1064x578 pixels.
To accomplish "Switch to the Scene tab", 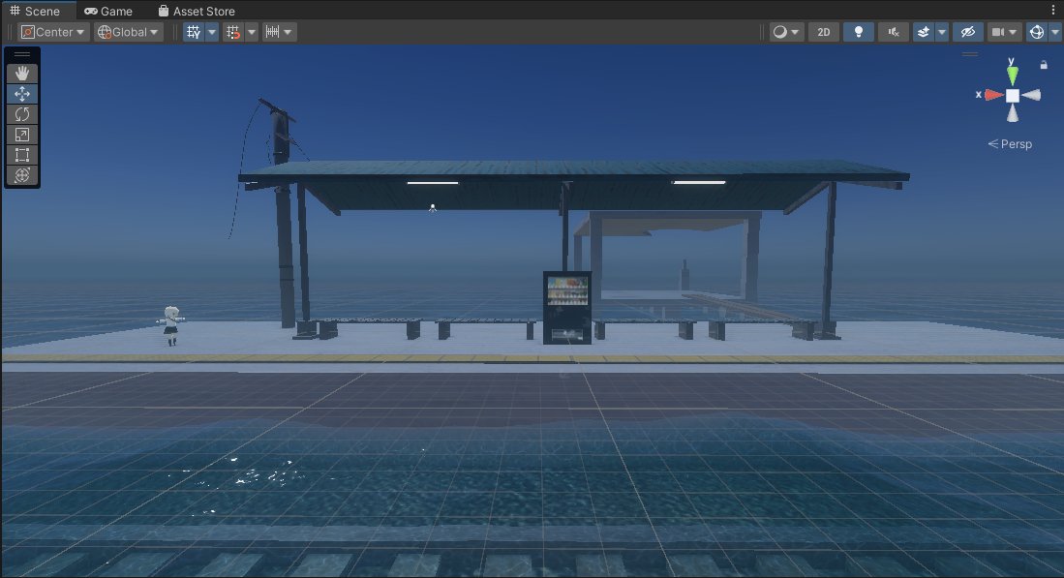I will click(35, 11).
